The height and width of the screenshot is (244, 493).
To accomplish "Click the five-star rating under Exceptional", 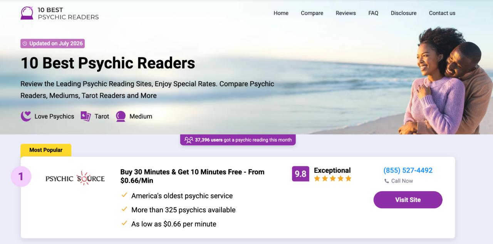I will click(333, 179).
